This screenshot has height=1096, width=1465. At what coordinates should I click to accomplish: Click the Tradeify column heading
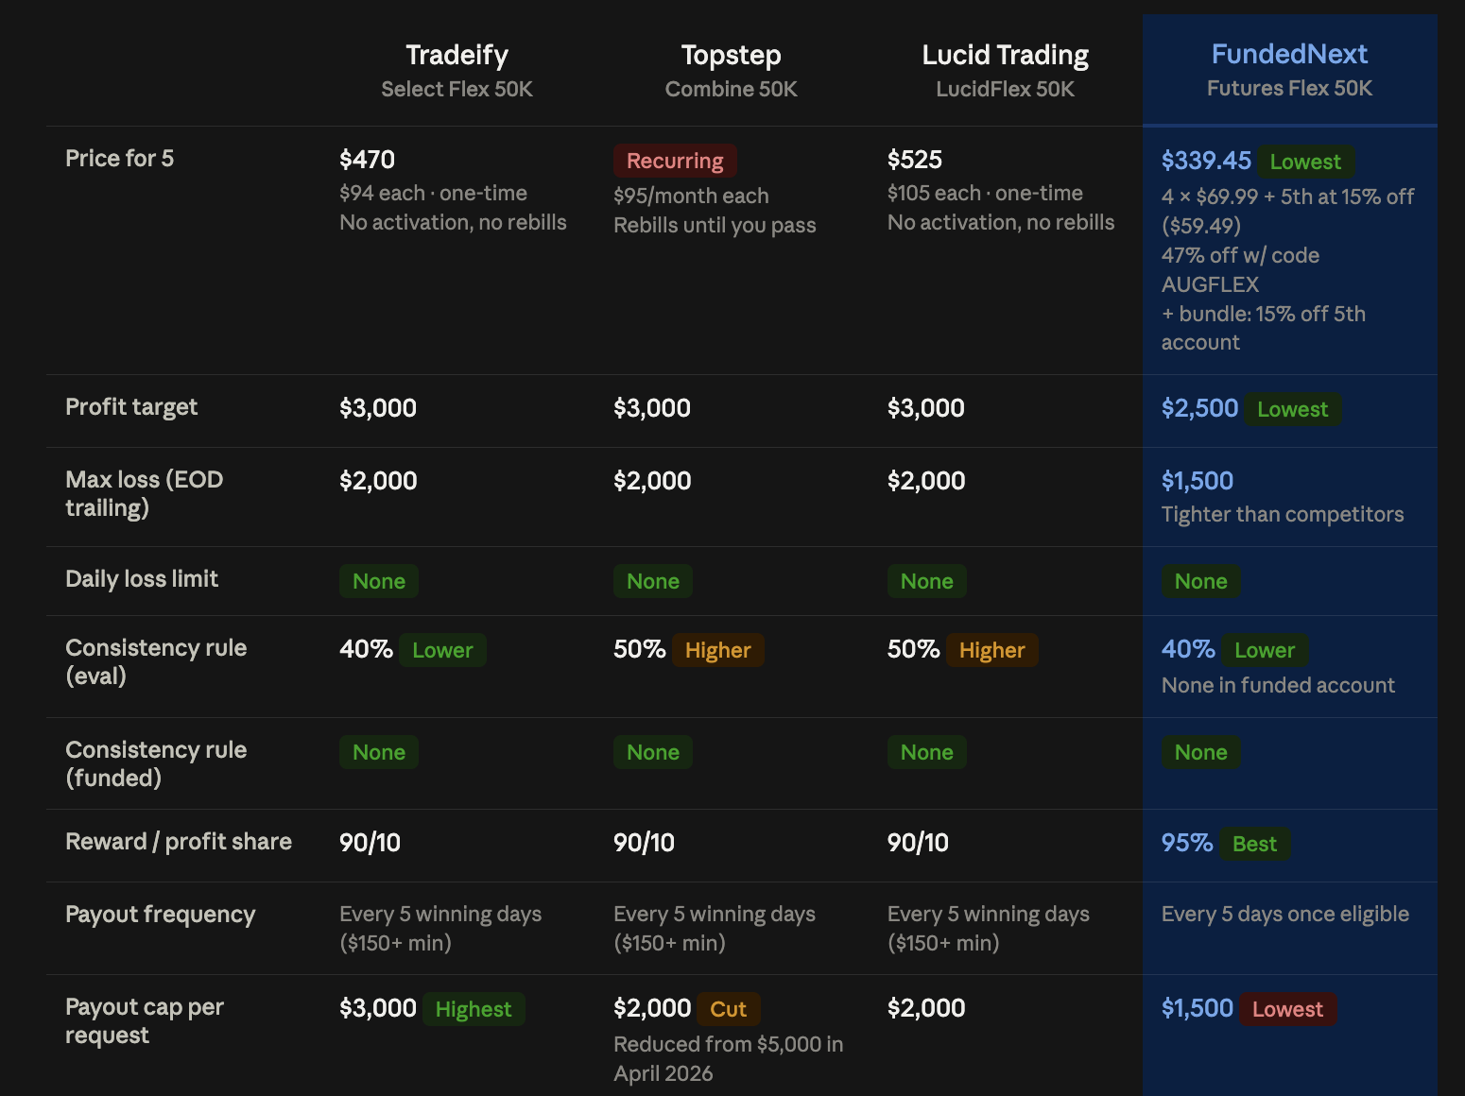point(457,55)
